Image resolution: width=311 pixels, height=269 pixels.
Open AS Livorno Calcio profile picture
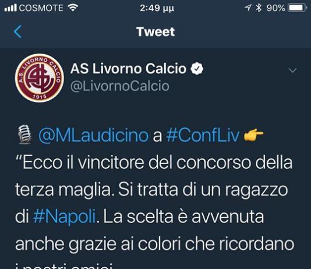pos(39,78)
